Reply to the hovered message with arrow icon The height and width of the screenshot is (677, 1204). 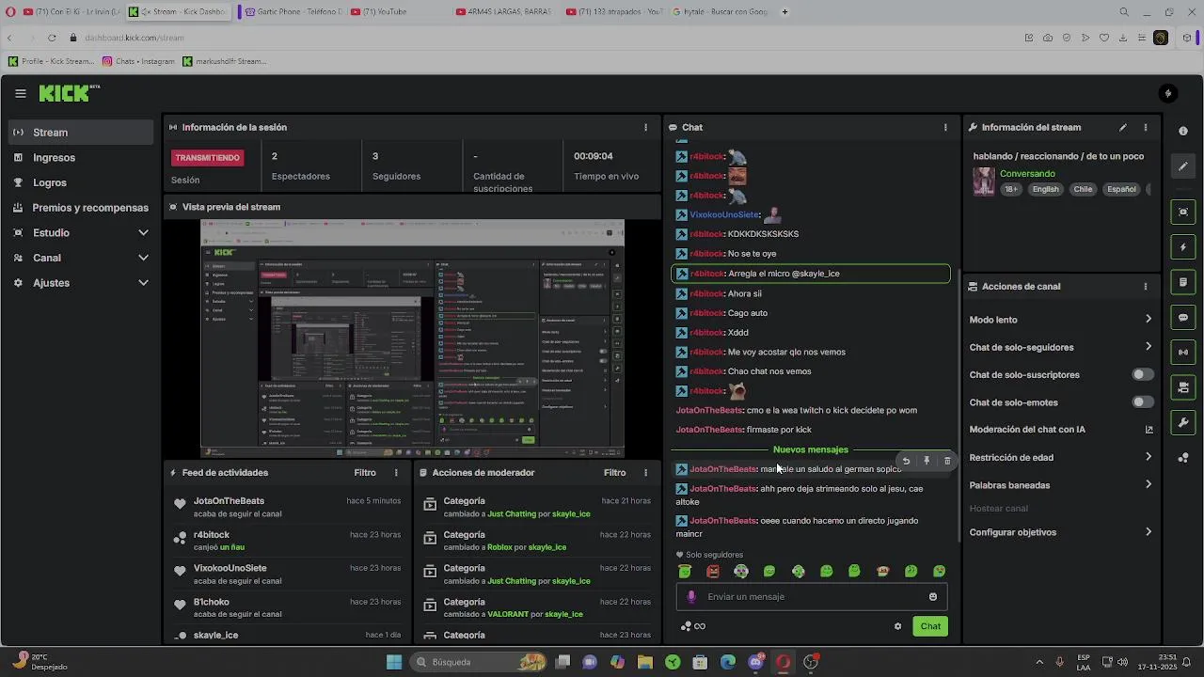(906, 461)
